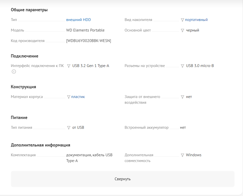The height and width of the screenshot is (196, 243).
Task: Follow the портативный link
Action: (x=196, y=20)
